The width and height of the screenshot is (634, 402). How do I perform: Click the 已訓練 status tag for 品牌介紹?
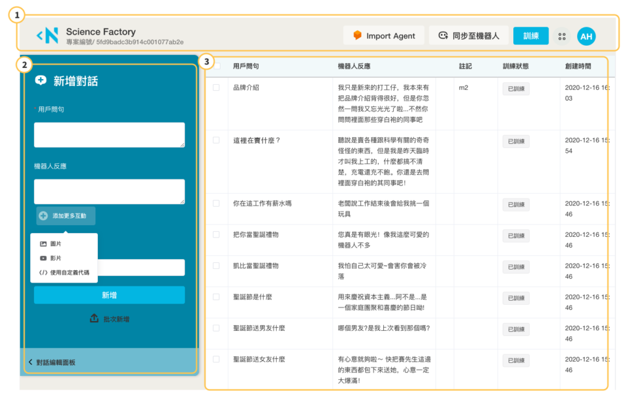[x=516, y=88]
